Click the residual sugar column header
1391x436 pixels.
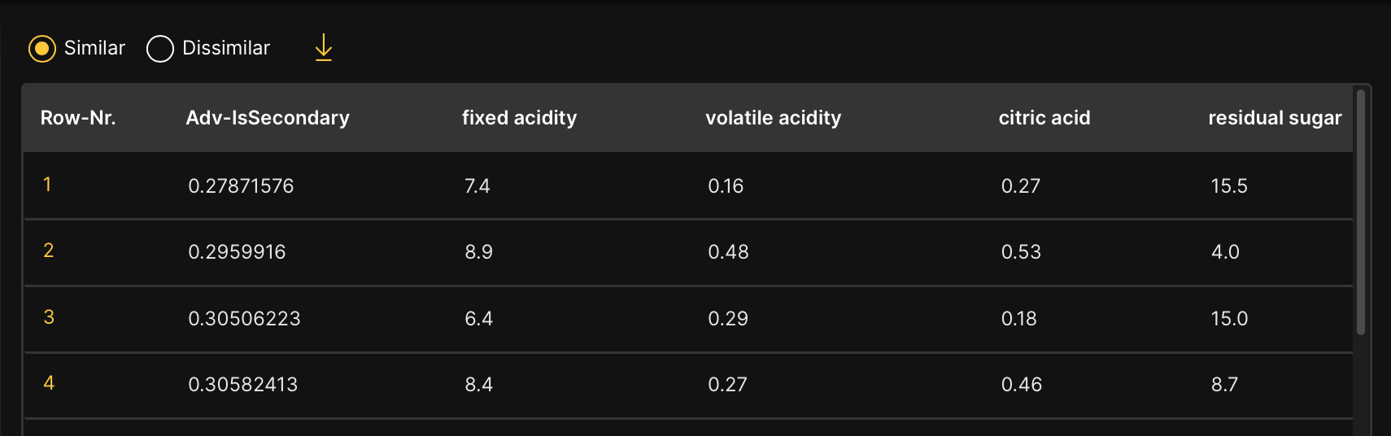pyautogui.click(x=1274, y=118)
